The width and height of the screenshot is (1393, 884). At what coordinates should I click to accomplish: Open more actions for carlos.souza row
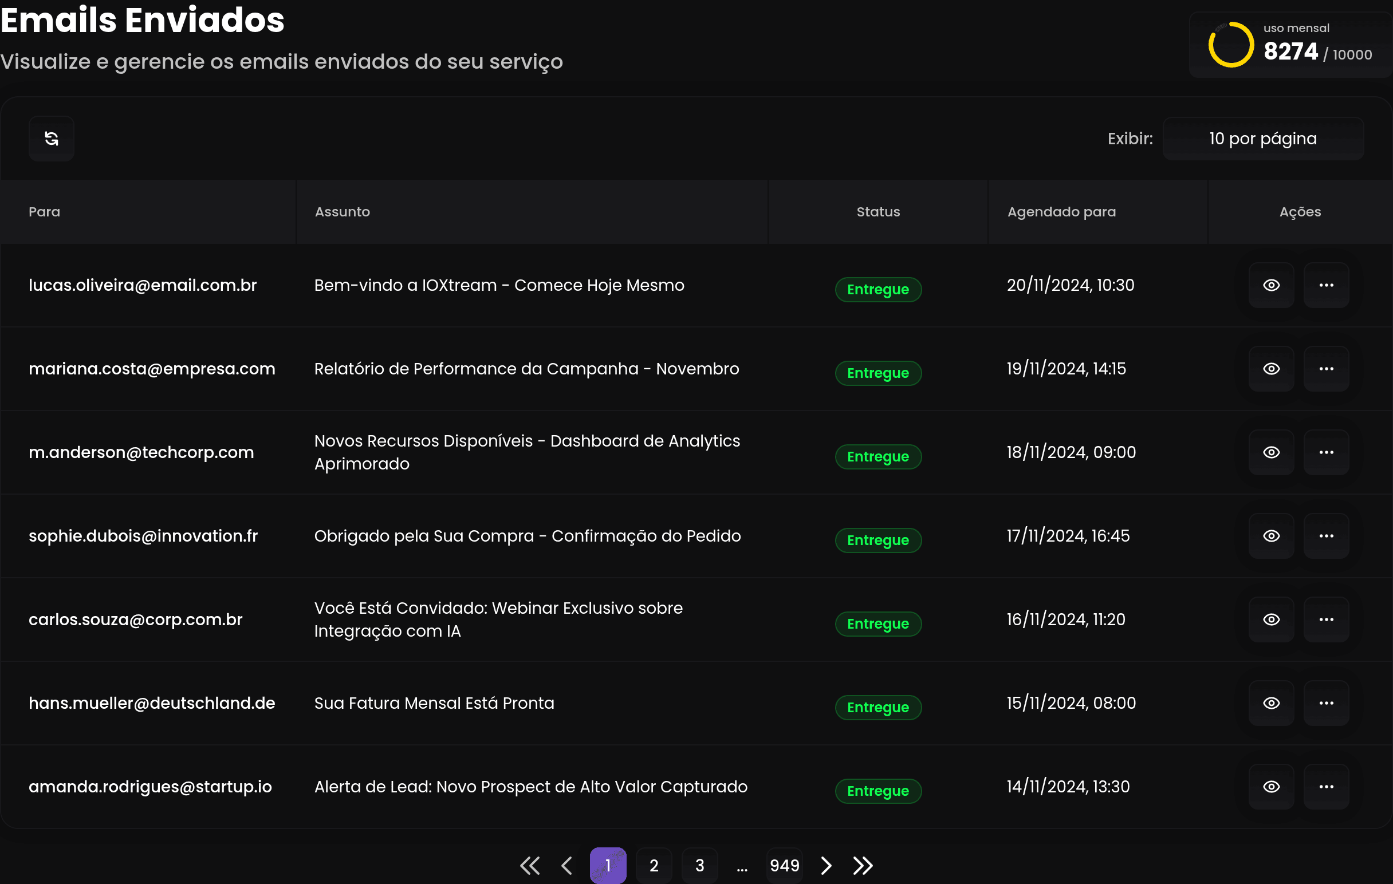(1327, 619)
